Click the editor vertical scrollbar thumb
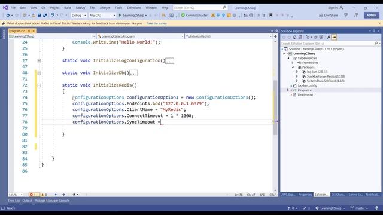This screenshot has height=215, width=383. point(275,107)
